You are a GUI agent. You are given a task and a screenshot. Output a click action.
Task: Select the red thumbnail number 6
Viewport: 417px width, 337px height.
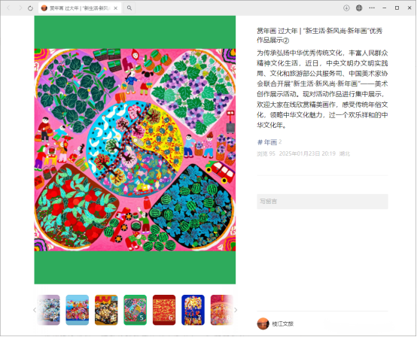point(164,310)
